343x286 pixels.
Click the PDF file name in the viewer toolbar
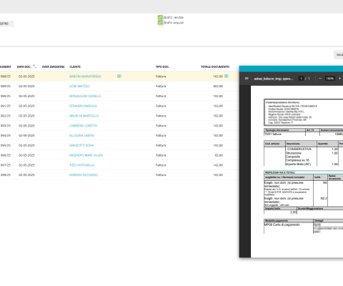pyautogui.click(x=274, y=79)
